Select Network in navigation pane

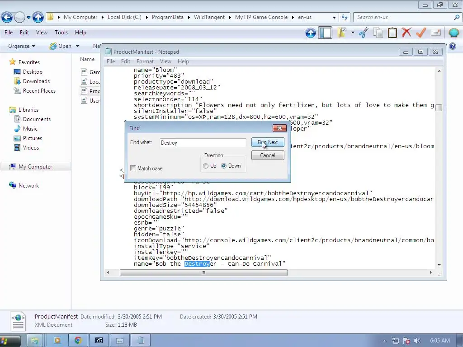(28, 186)
